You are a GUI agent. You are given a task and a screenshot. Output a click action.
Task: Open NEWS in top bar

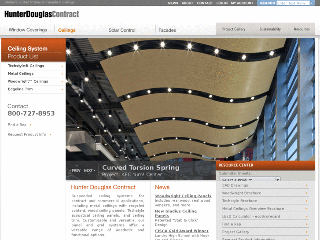tap(173, 3)
